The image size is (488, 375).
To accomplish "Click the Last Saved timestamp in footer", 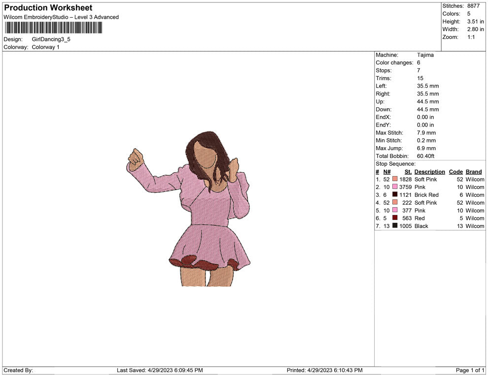I will click(x=160, y=370).
